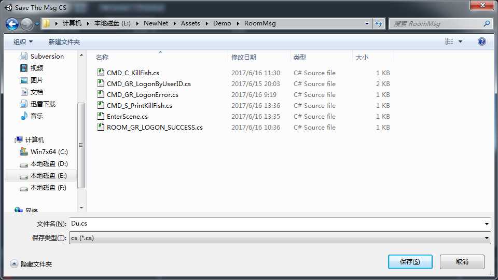Select 计算机 in the breadcrumb path

point(72,23)
